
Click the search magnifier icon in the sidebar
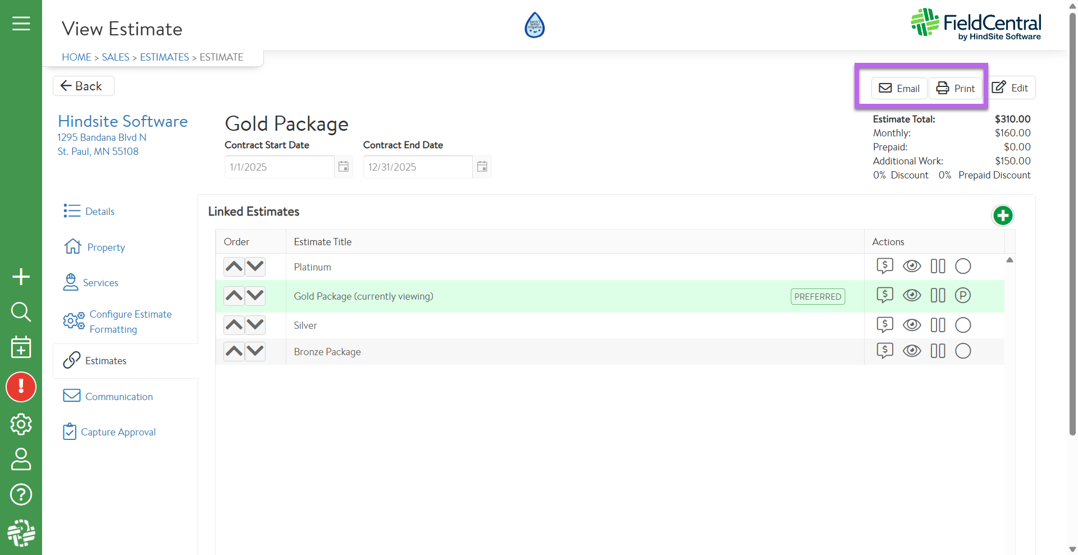21,311
